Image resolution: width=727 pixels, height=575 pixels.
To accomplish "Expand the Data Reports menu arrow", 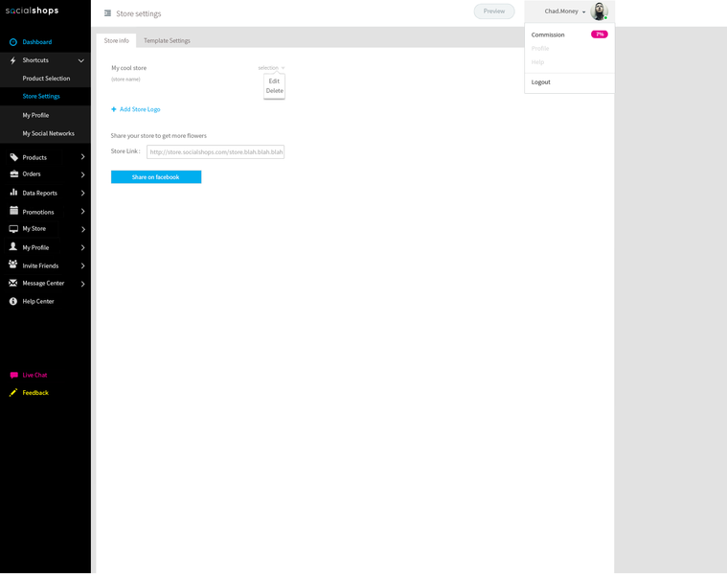I will [83, 193].
